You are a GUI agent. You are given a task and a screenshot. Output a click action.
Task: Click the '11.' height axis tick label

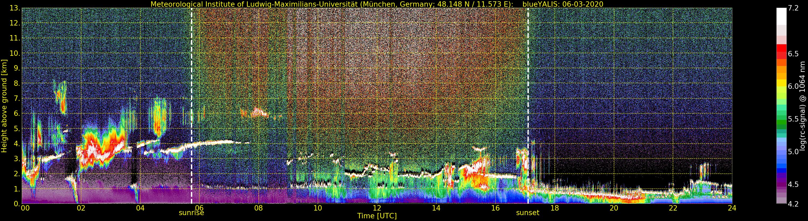(15, 38)
